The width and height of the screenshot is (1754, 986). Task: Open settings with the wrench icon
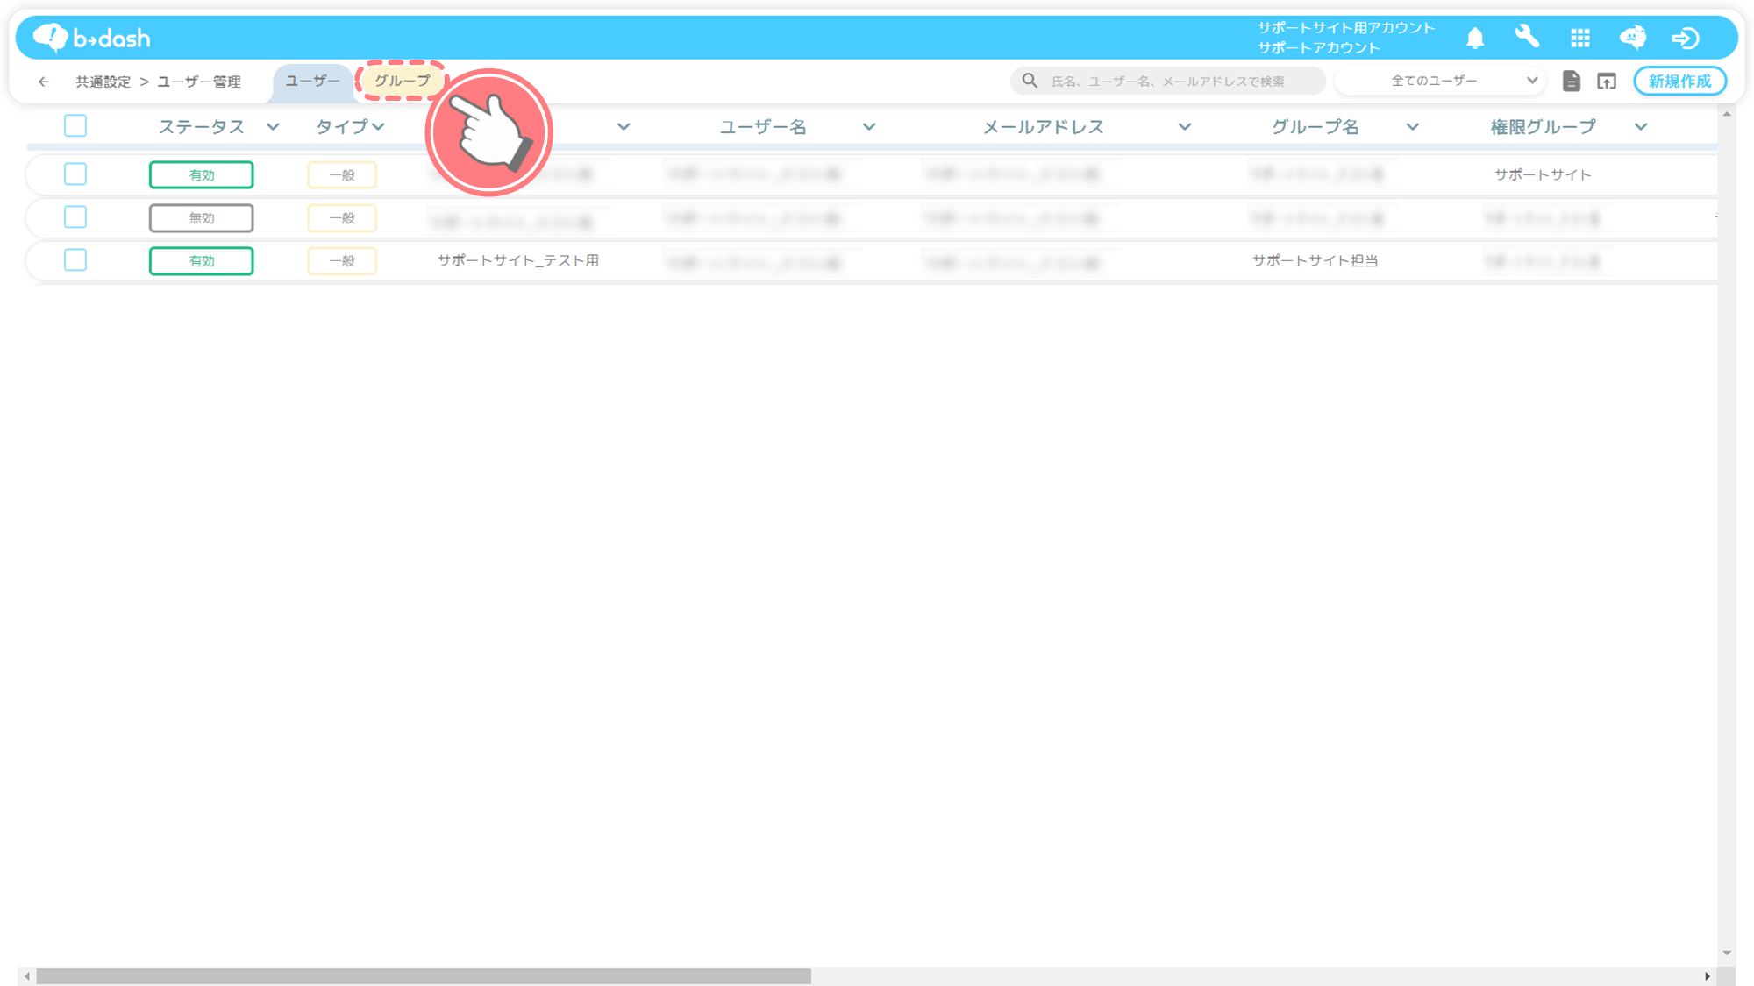[x=1527, y=37]
